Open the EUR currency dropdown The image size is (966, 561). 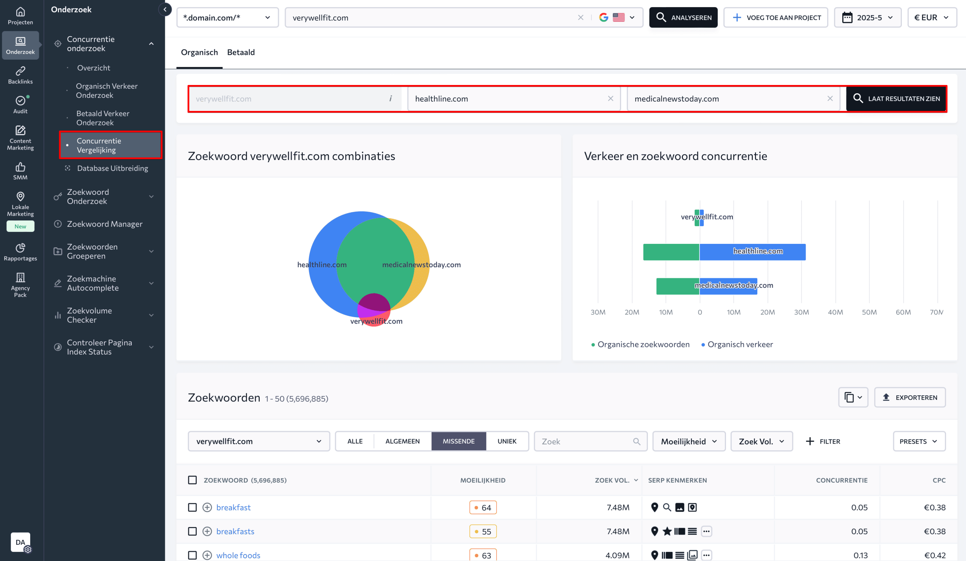click(932, 17)
